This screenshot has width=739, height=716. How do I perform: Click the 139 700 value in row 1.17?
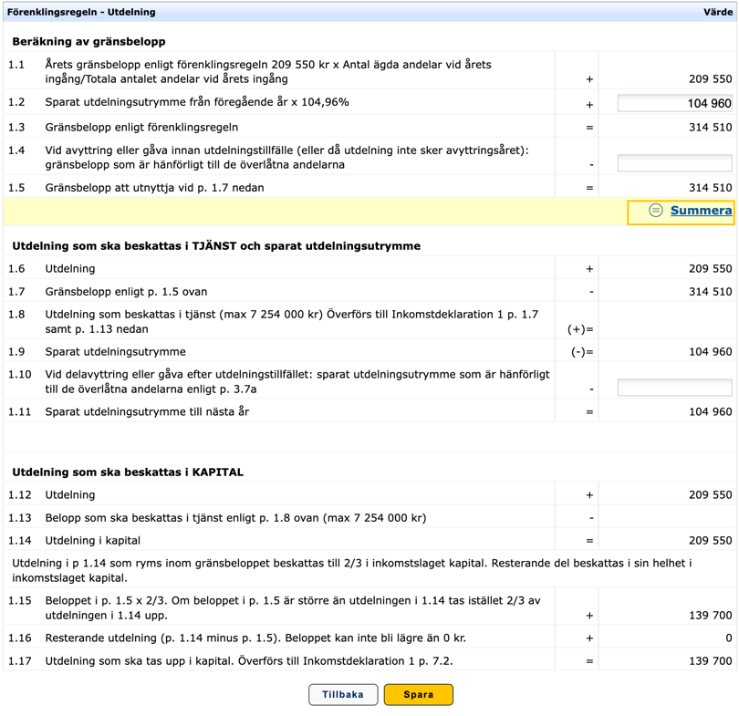[x=710, y=661]
